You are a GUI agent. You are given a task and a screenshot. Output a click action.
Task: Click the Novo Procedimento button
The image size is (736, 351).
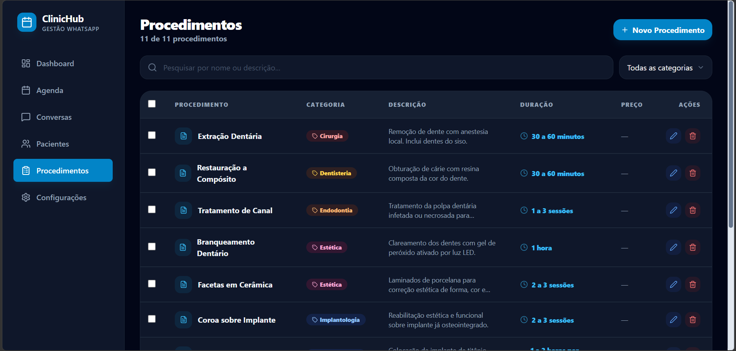[662, 30]
